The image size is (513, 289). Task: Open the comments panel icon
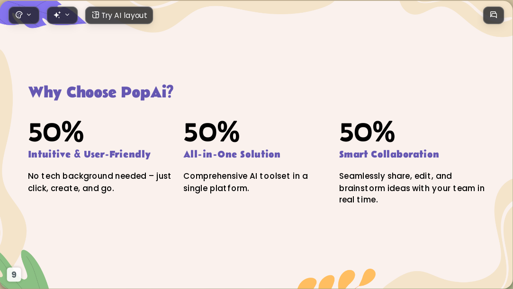pyautogui.click(x=494, y=15)
